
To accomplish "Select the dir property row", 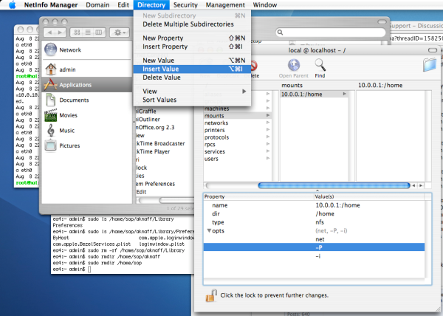I will (314, 214).
